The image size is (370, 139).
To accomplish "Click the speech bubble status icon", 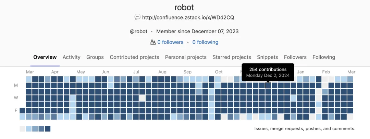I will [x=137, y=17].
